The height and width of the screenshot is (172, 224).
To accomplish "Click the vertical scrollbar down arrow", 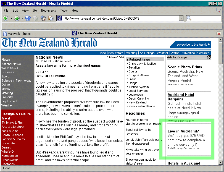I will (x=220, y=163).
